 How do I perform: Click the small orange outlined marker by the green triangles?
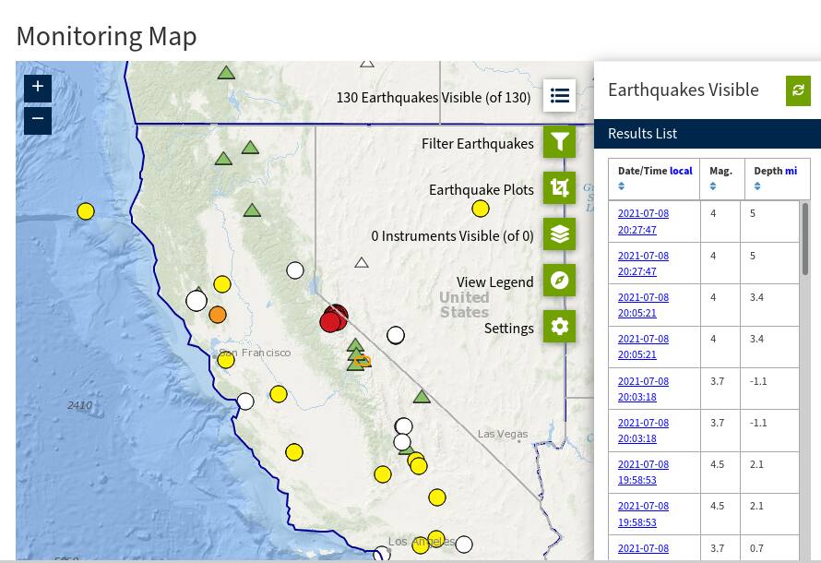click(363, 361)
